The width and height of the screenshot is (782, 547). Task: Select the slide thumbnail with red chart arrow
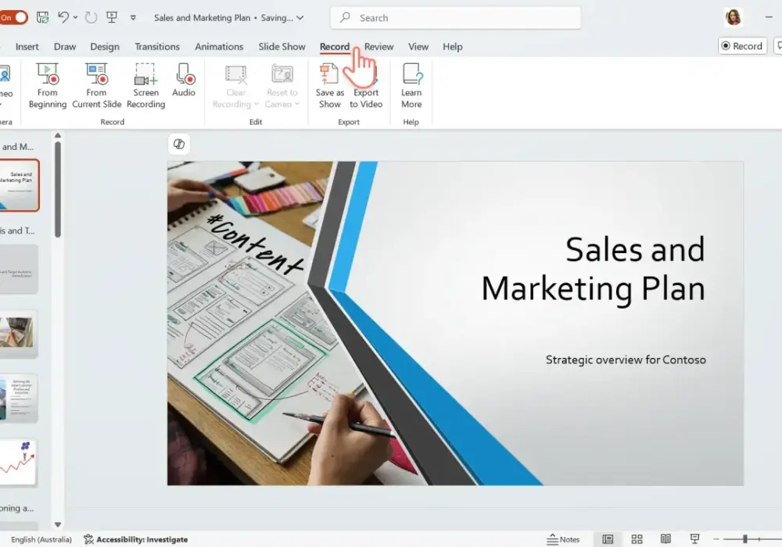[x=19, y=463]
